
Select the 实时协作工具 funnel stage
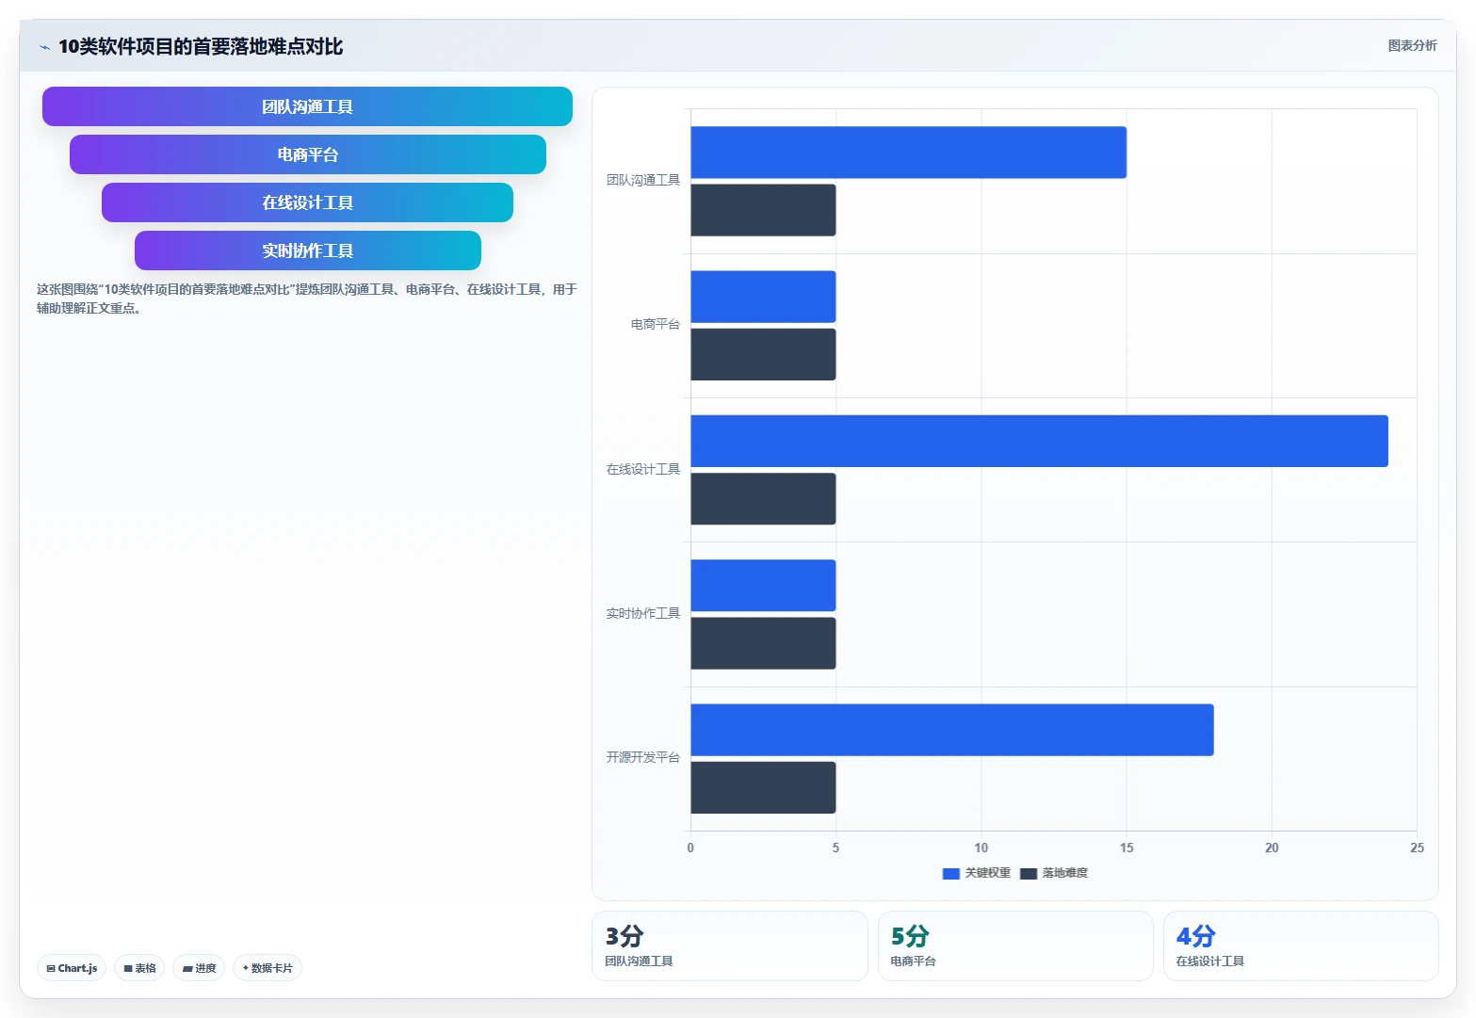pyautogui.click(x=307, y=250)
